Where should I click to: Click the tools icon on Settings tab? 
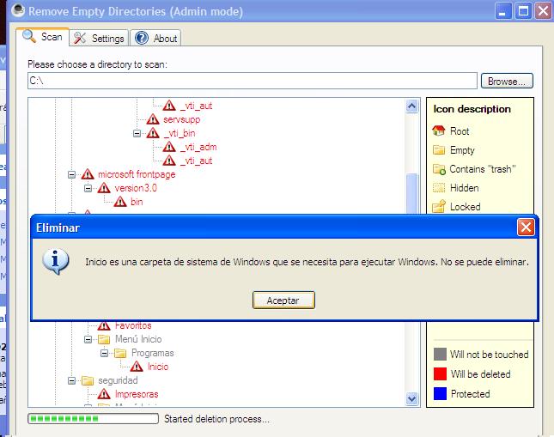click(80, 38)
